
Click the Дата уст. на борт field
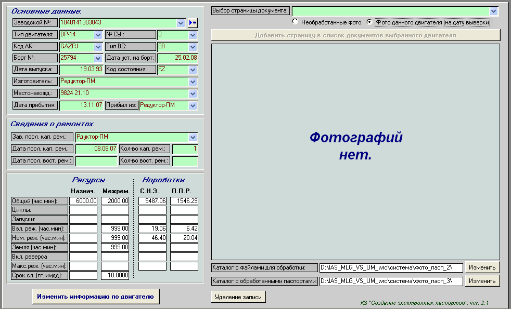(x=177, y=58)
